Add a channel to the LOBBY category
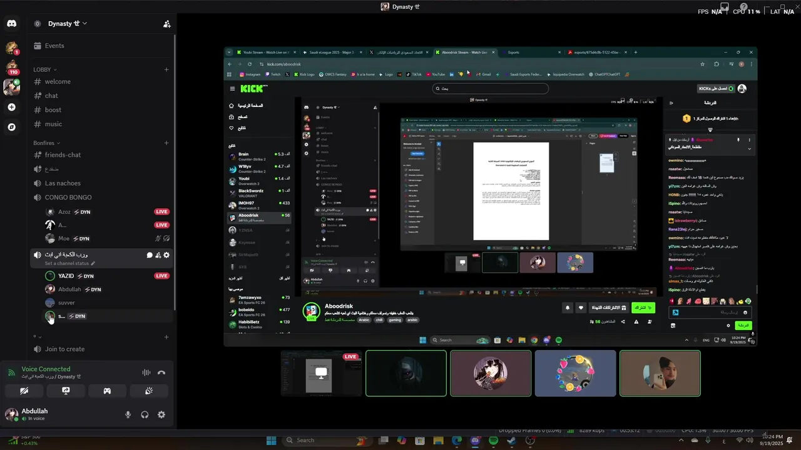 pos(166,69)
